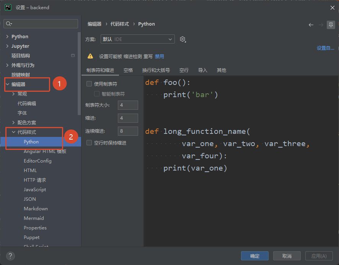Click the 编辑器 breadcrumb
This screenshot has height=265, width=339.
click(x=95, y=24)
